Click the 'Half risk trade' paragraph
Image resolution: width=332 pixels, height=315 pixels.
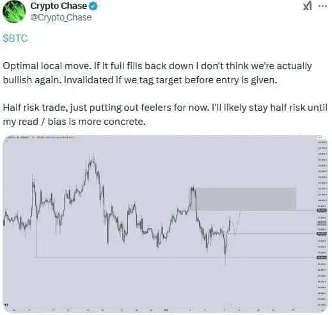coord(165,115)
